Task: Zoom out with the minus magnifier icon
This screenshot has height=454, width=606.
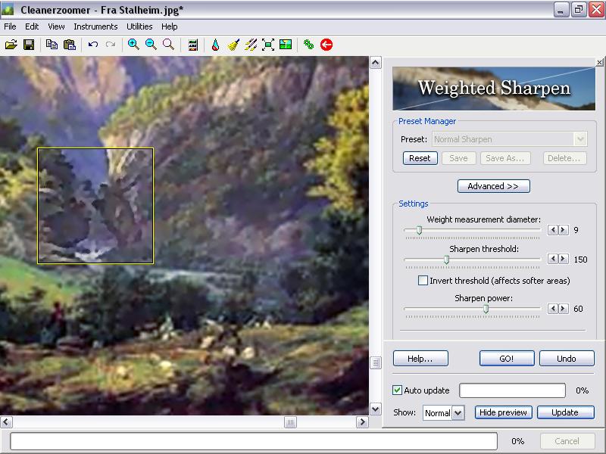Action: (151, 45)
